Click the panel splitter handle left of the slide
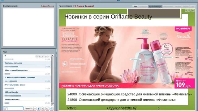The image size is (198, 111). [x=56, y=53]
